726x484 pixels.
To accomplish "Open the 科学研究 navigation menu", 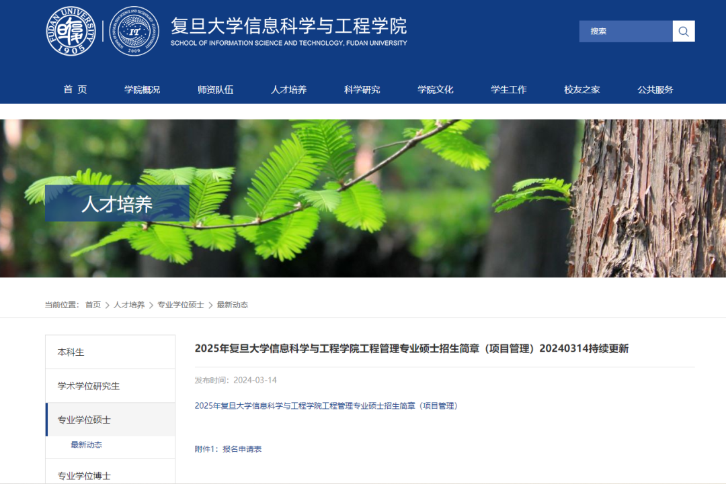I will 362,90.
